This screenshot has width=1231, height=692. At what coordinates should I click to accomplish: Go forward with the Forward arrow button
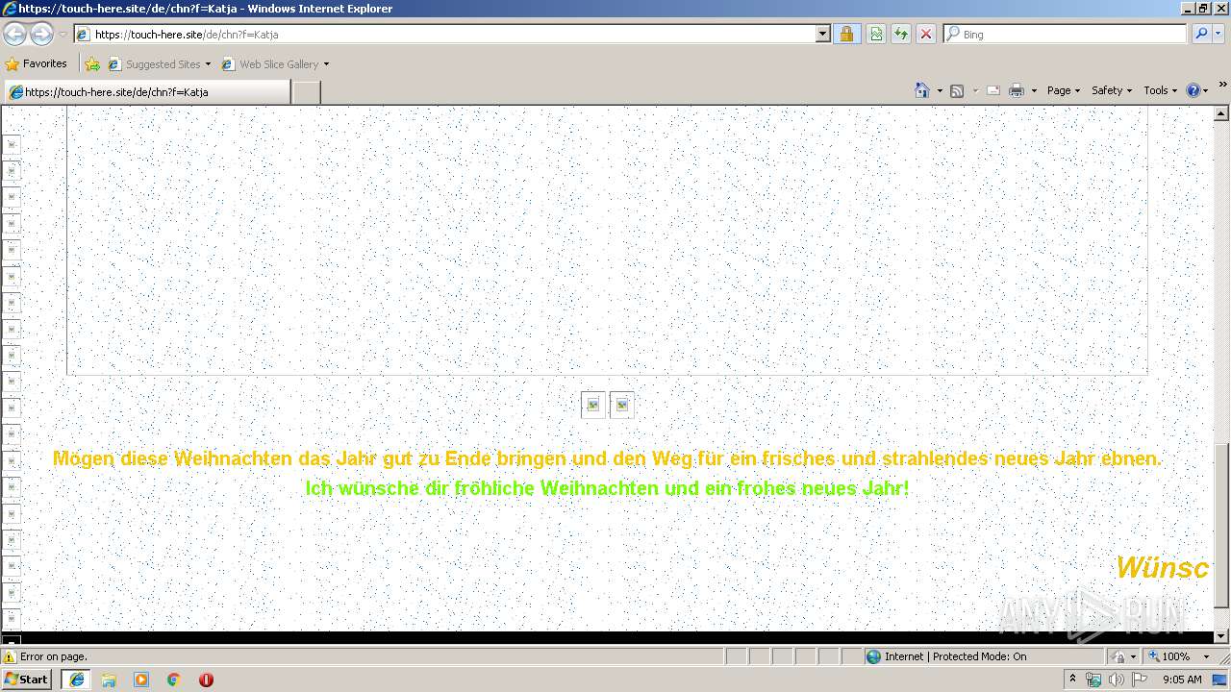pos(41,34)
